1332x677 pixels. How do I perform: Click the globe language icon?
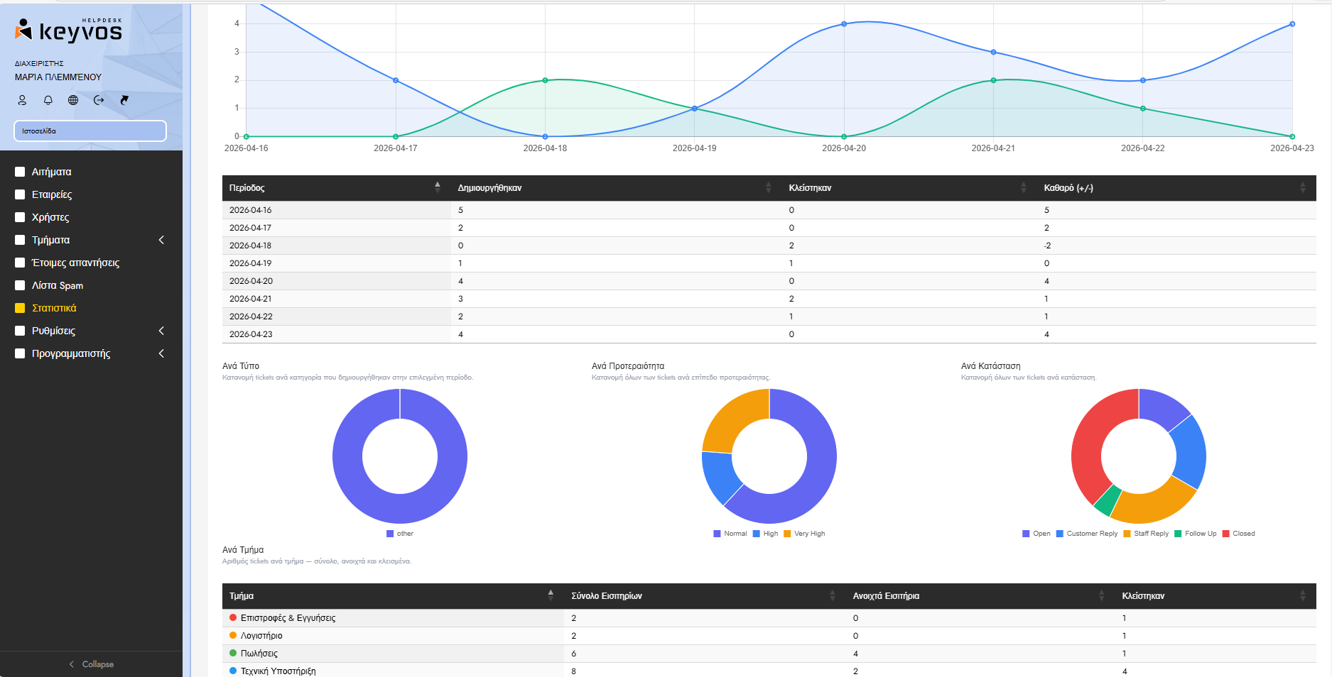pos(73,100)
